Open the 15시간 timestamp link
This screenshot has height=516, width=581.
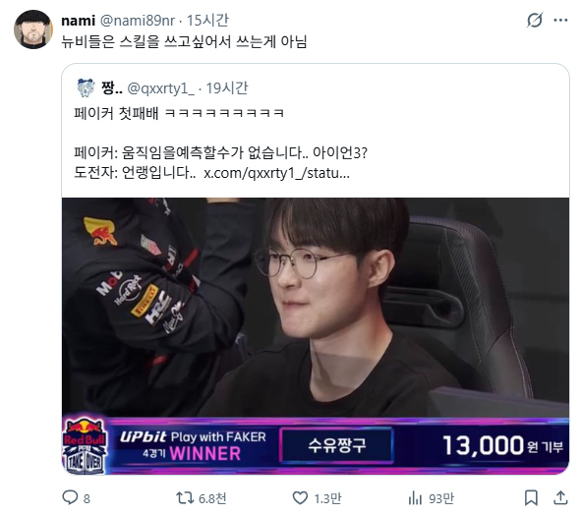tap(207, 21)
